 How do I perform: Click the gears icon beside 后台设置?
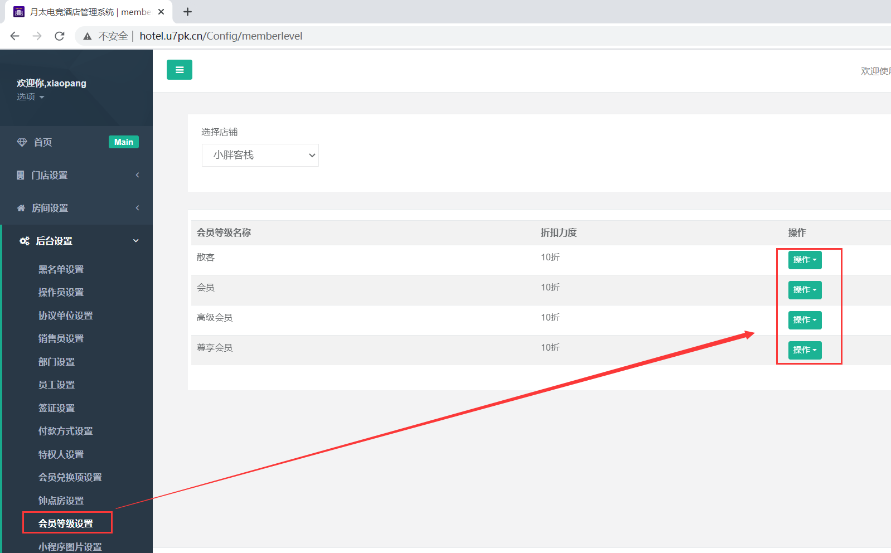click(x=25, y=241)
